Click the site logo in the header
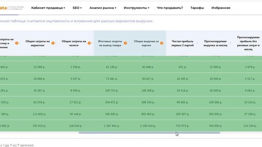 point(12,8)
